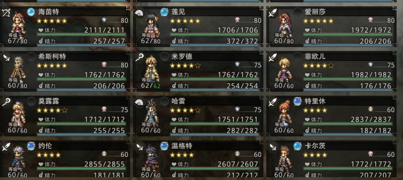Click the fan icon on 哈雷's card
This screenshot has width=403, height=180.
pos(139,102)
